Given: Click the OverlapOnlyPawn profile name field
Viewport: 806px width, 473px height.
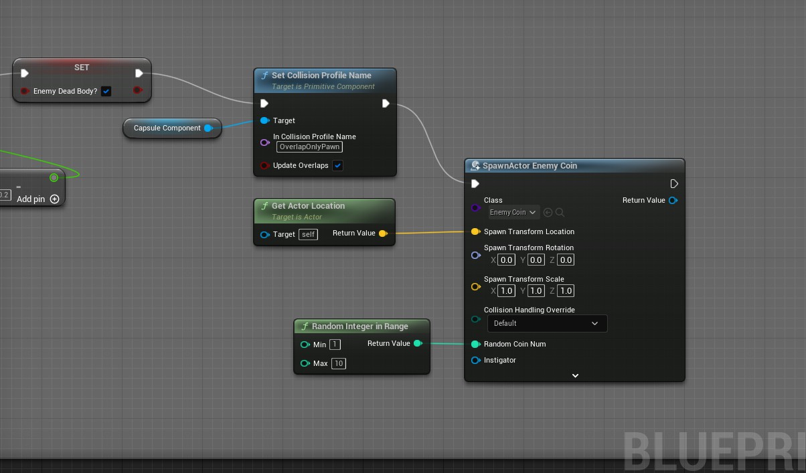Looking at the screenshot, I should click(x=309, y=147).
